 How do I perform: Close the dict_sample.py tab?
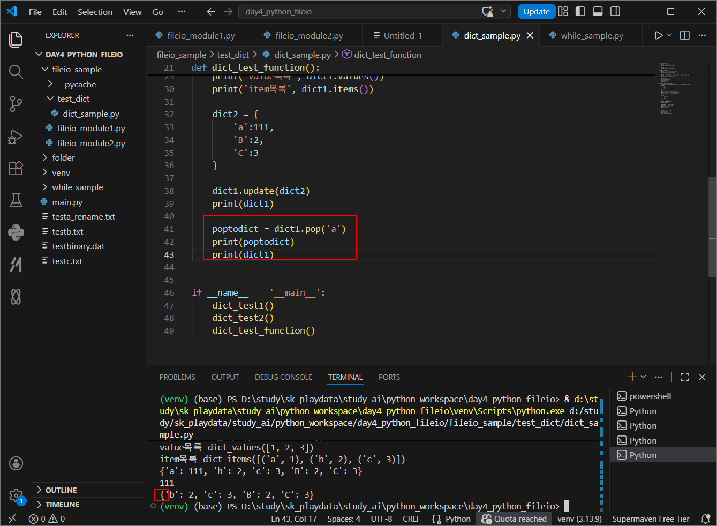530,35
